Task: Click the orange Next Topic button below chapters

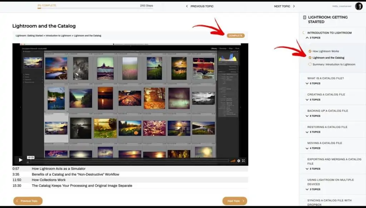Action: tap(234, 201)
